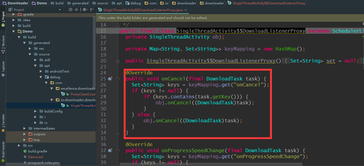364x166 pixels.
Task: Open the Captures tool window tab
Action: point(3,69)
